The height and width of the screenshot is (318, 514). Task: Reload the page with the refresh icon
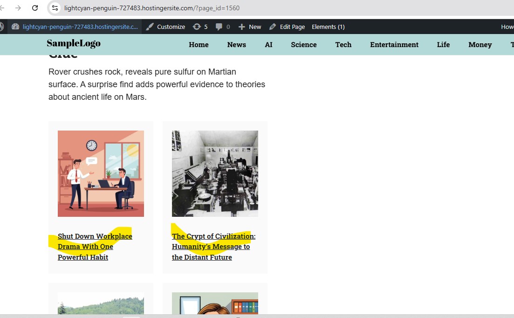(x=35, y=8)
